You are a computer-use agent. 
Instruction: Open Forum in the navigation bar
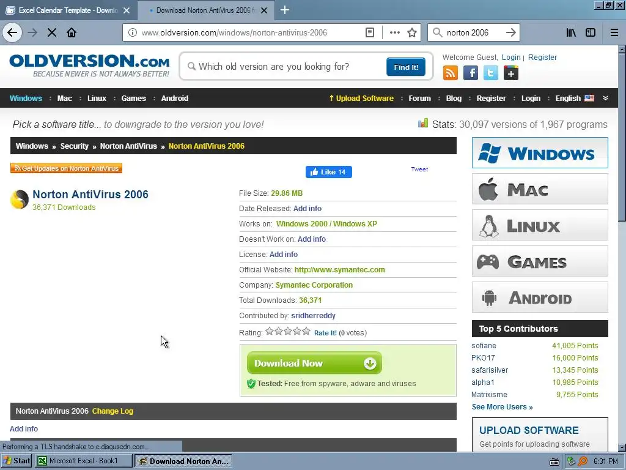(419, 99)
